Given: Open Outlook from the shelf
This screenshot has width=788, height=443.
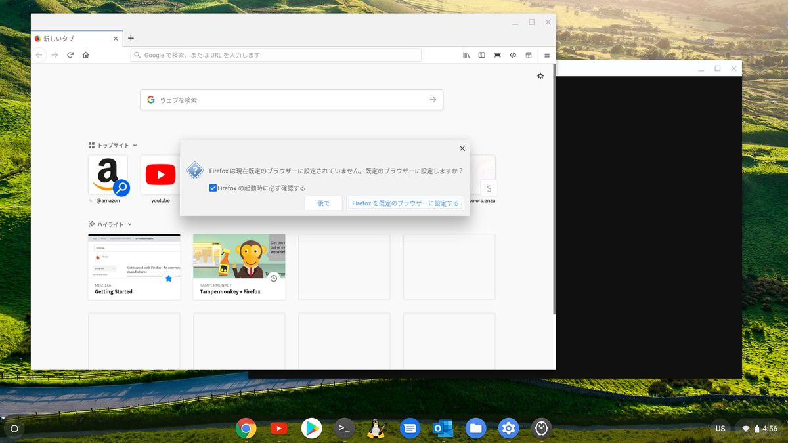Looking at the screenshot, I should (443, 429).
